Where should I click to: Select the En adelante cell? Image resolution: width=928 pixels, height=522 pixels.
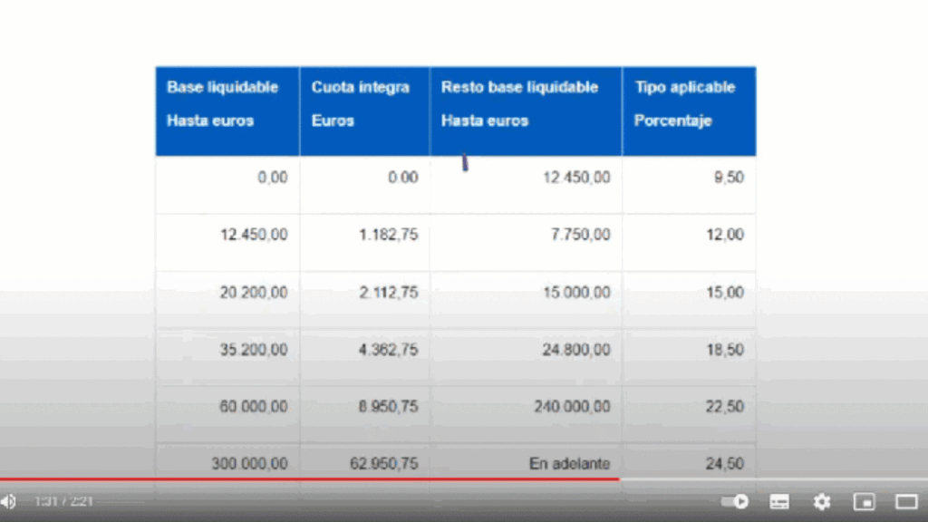pos(527,463)
